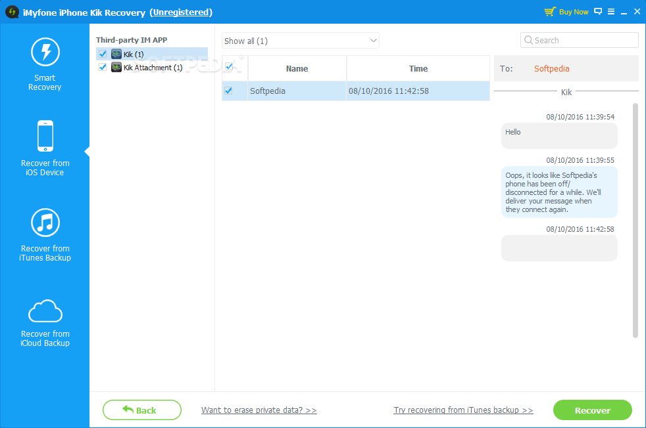
Task: Open Smart Recovery lightning icon
Action: click(x=45, y=52)
